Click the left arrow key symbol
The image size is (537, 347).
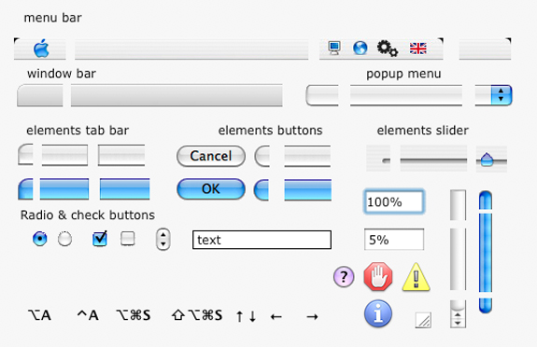pos(276,317)
